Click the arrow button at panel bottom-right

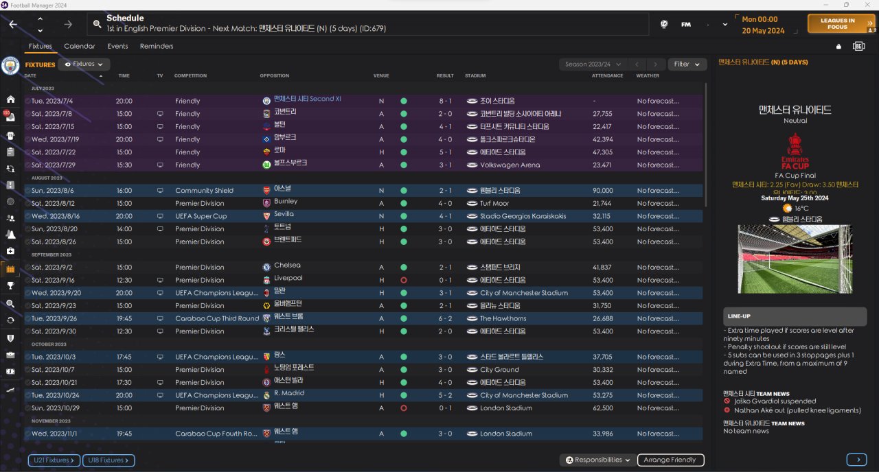pos(857,460)
